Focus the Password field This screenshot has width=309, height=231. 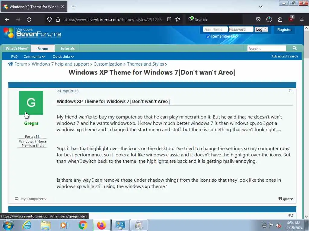click(x=241, y=29)
